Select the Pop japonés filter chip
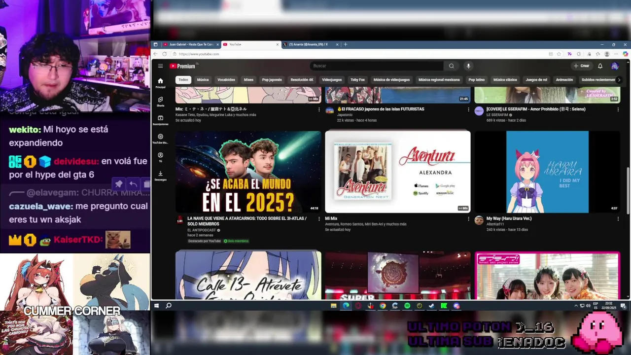 (272, 79)
